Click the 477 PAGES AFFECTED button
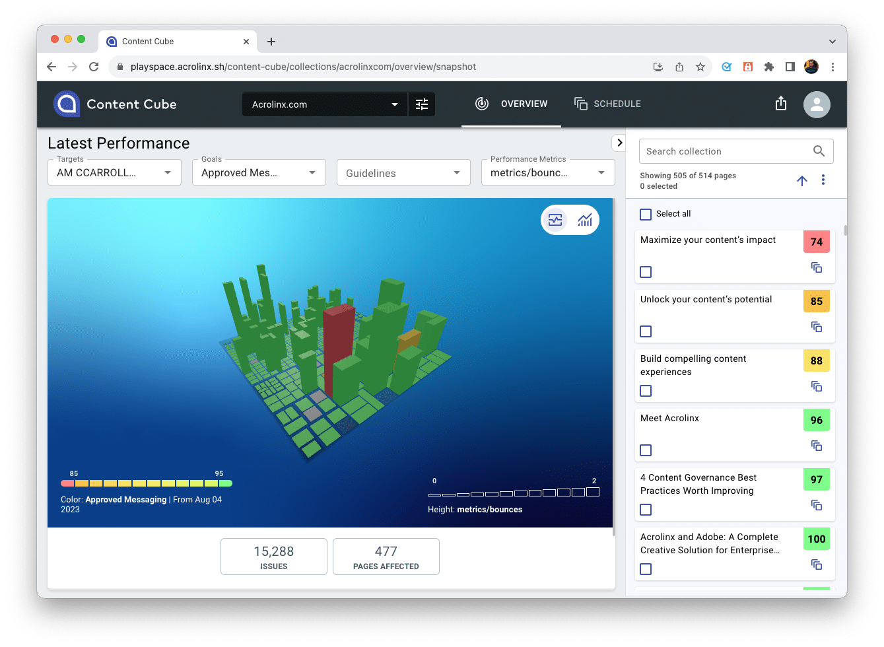Viewport: 884px width, 647px height. [x=386, y=557]
